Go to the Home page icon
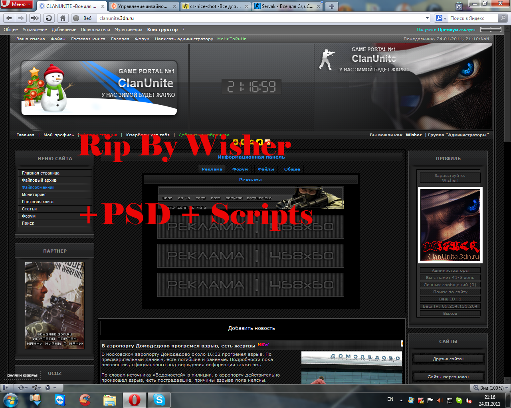 pyautogui.click(x=63, y=18)
